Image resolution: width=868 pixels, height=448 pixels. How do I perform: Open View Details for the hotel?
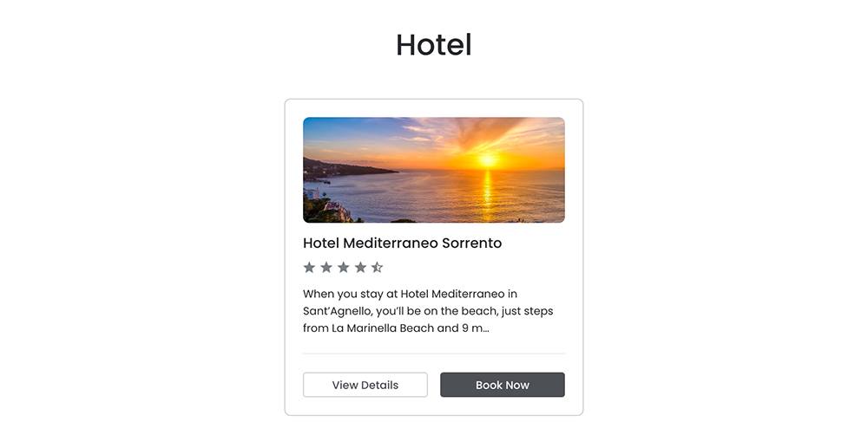coord(365,385)
